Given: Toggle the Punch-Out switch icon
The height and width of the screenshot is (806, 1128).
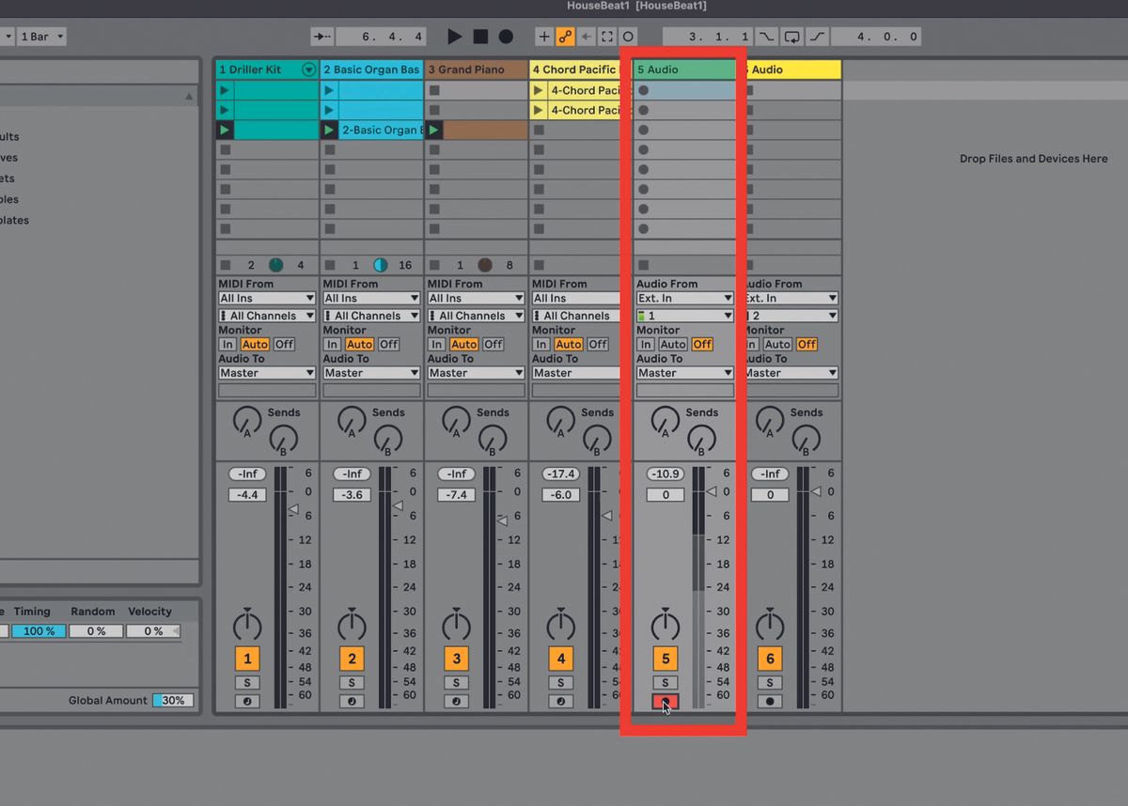Looking at the screenshot, I should pyautogui.click(x=817, y=37).
